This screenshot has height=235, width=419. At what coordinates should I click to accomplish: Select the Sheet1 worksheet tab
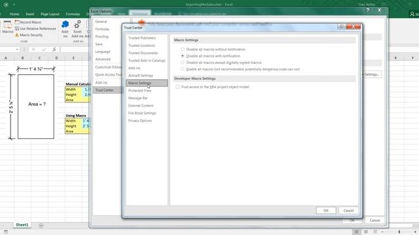22,225
